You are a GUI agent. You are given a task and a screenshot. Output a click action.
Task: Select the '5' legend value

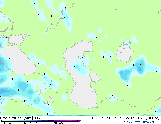coord(25,123)
